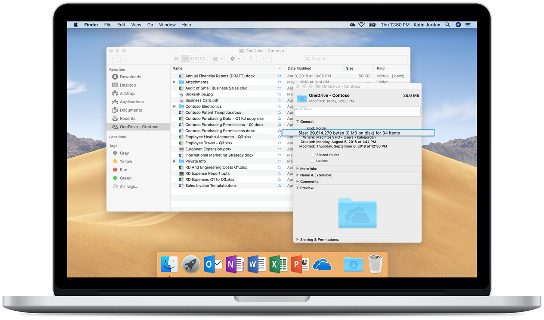Launch Excel from the Dock
This screenshot has width=544, height=320.
pyautogui.click(x=278, y=264)
